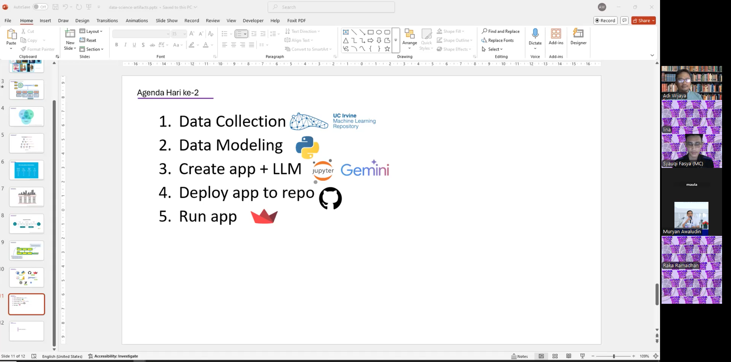Image resolution: width=731 pixels, height=362 pixels.
Task: Open the Section dropdown
Action: point(92,49)
